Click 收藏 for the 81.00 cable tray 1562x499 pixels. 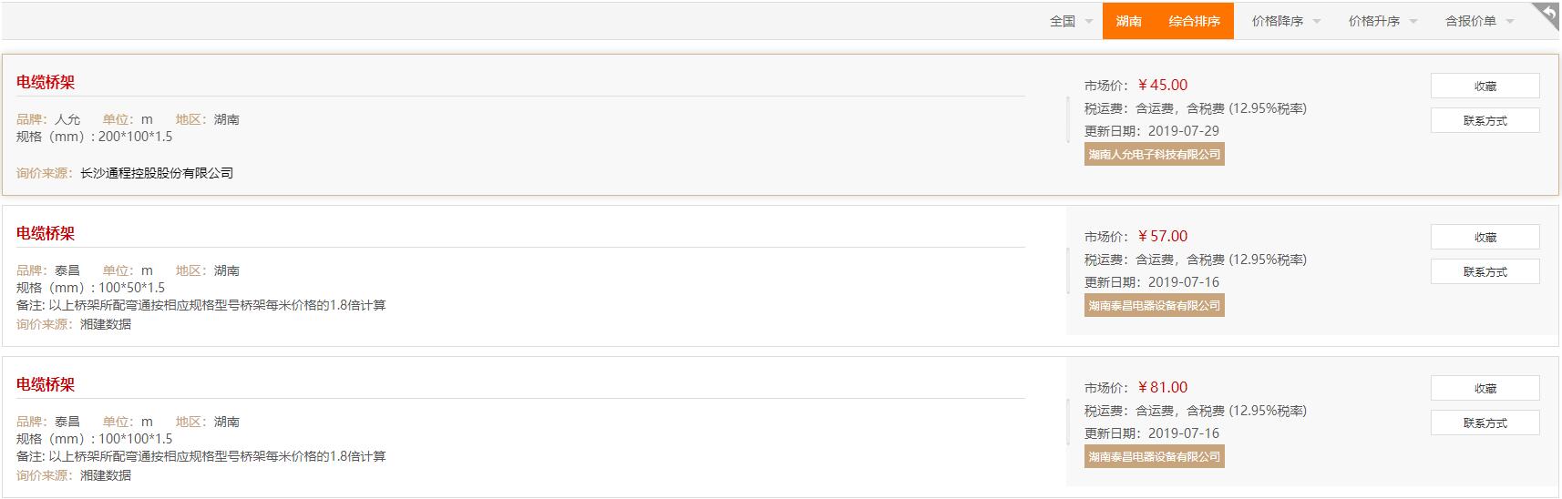1485,388
